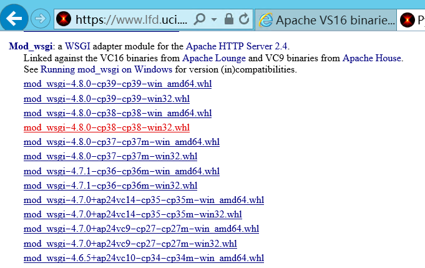Screen dimensions: 425x268
Task: Open the Running mod_wsgi on Windows link
Action: 106,69
